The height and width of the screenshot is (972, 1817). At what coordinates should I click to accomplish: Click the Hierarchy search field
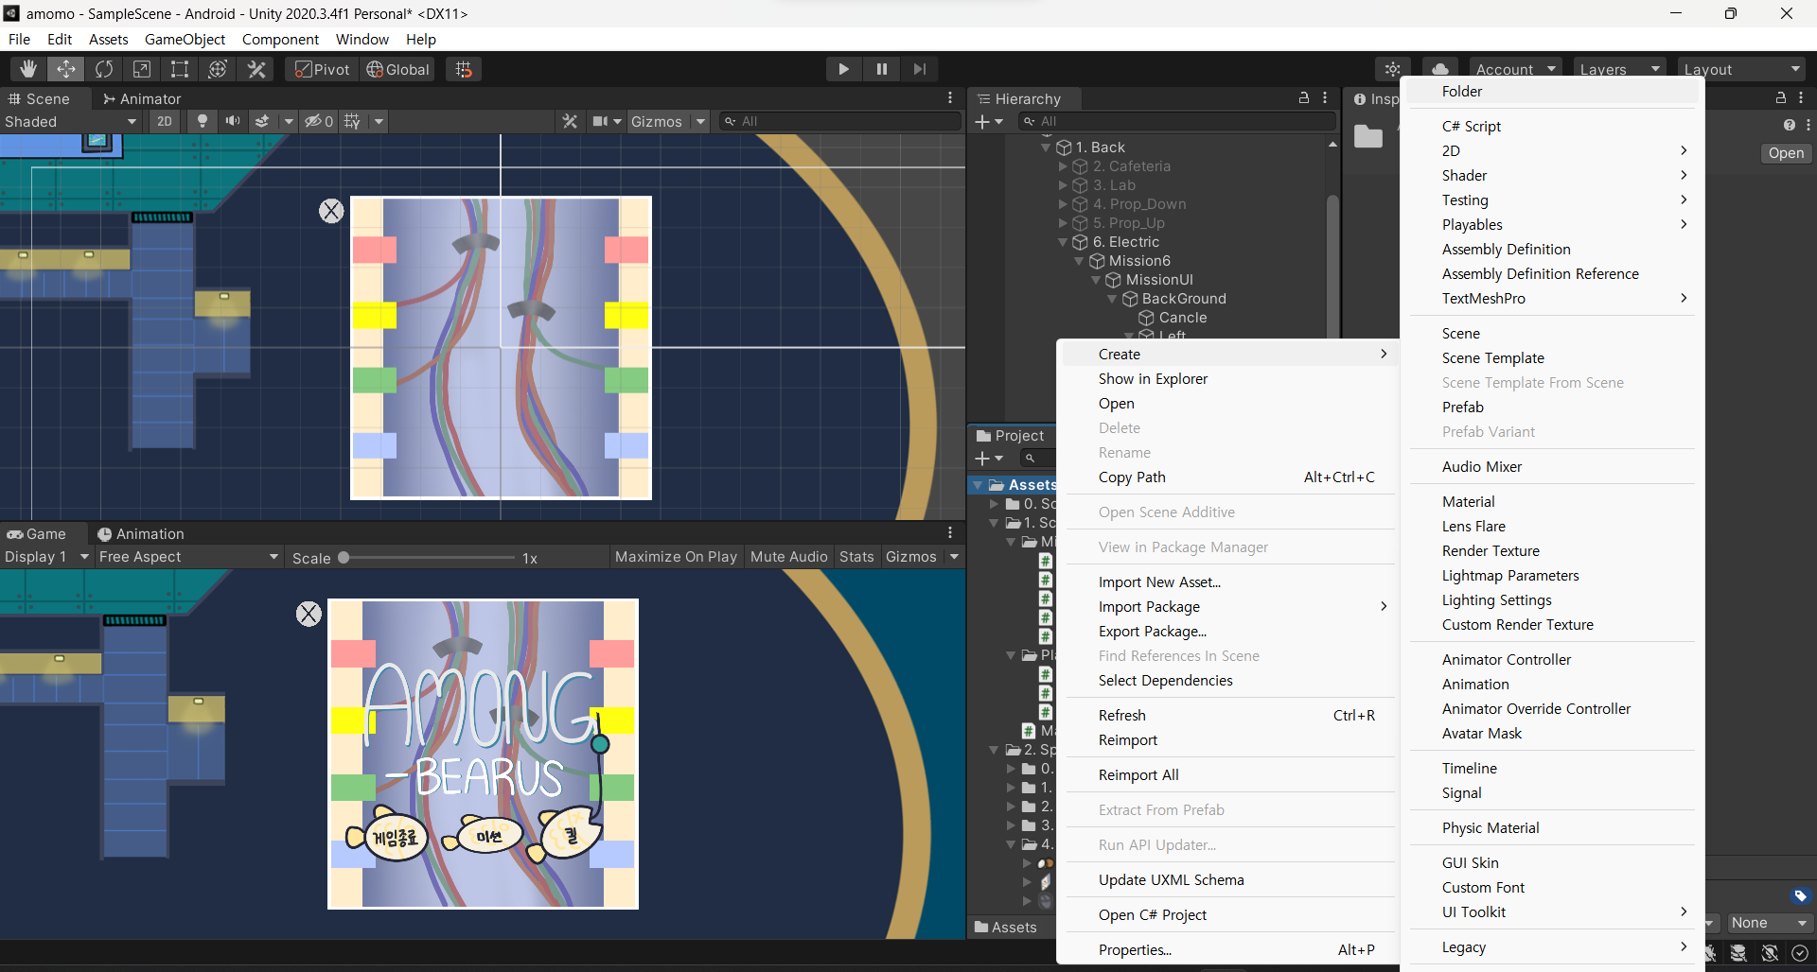(x=1177, y=121)
